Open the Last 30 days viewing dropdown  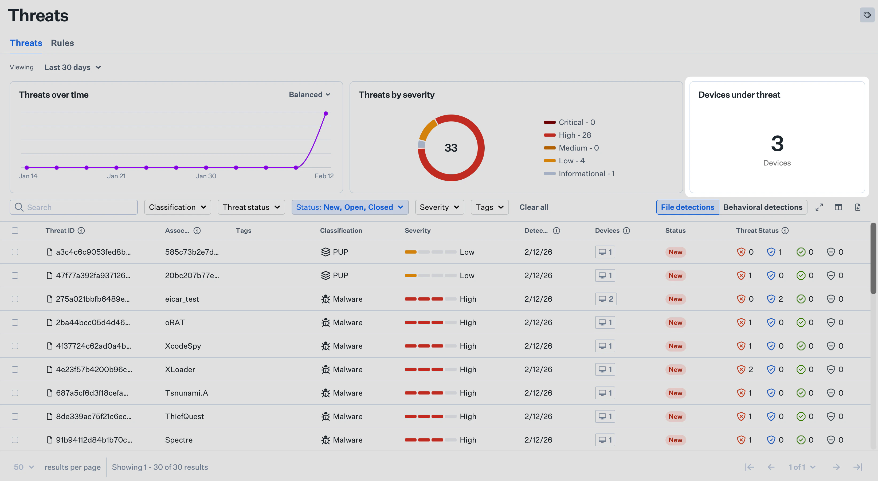click(x=73, y=67)
